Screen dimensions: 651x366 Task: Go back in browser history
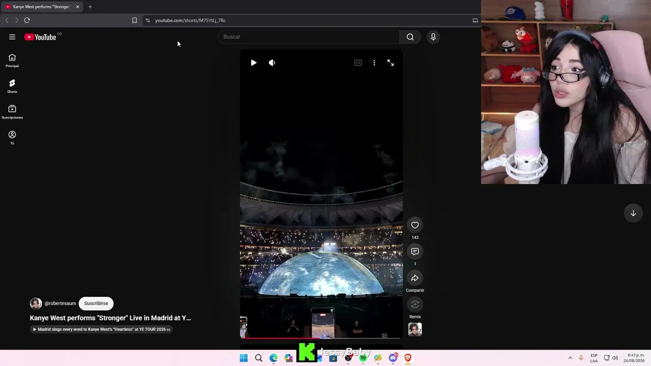pos(7,20)
